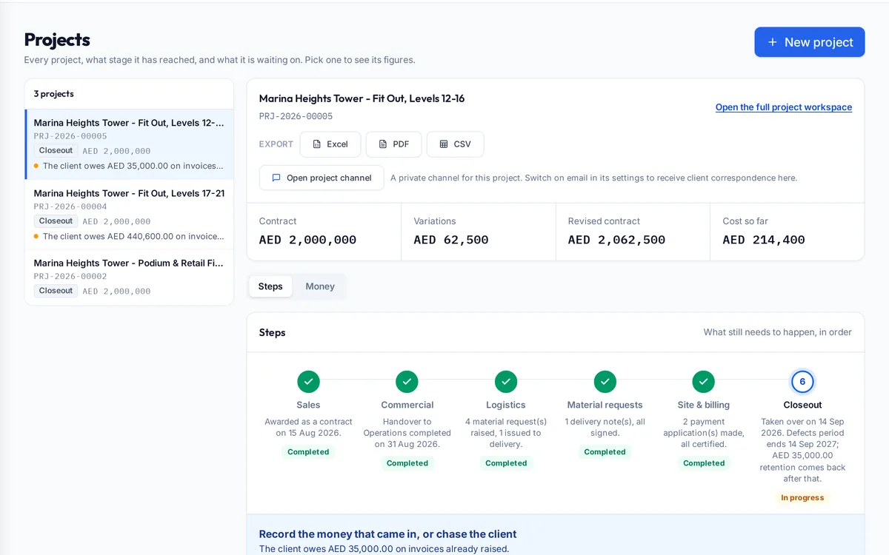
Task: Click the '3 projects' list header
Action: tap(54, 94)
